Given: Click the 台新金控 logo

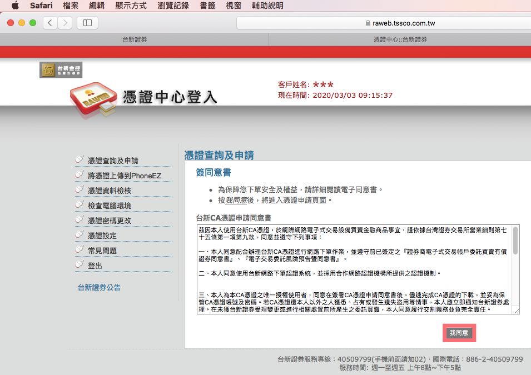Looking at the screenshot, I should click(x=61, y=70).
